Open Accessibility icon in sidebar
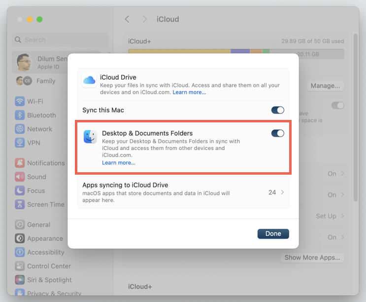 coord(20,252)
